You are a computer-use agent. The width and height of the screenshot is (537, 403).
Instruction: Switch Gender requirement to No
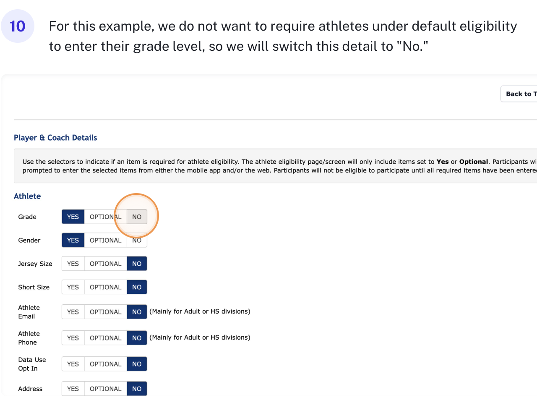(137, 241)
